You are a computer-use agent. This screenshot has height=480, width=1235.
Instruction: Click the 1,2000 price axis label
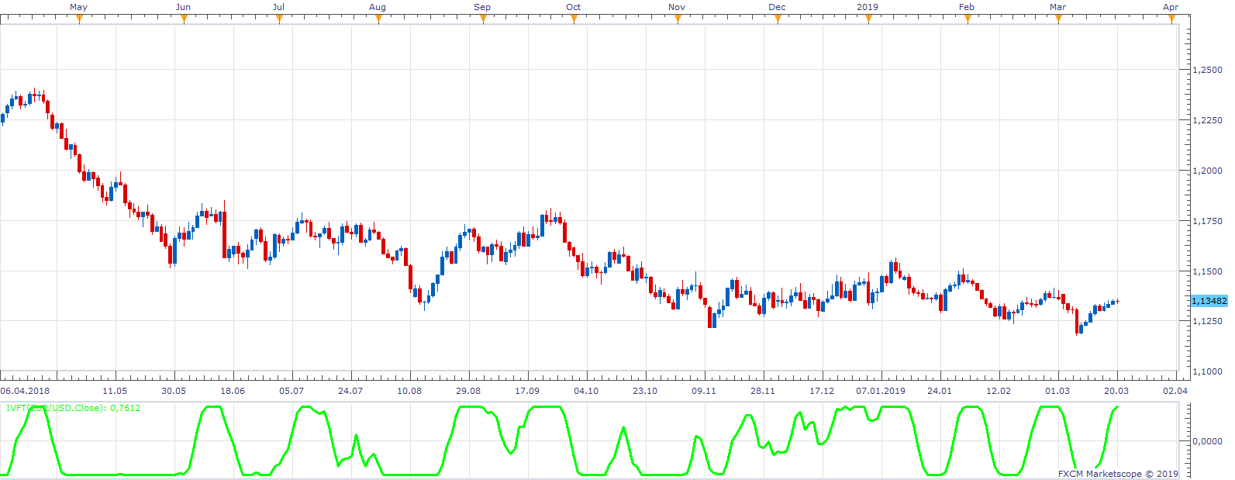1207,171
